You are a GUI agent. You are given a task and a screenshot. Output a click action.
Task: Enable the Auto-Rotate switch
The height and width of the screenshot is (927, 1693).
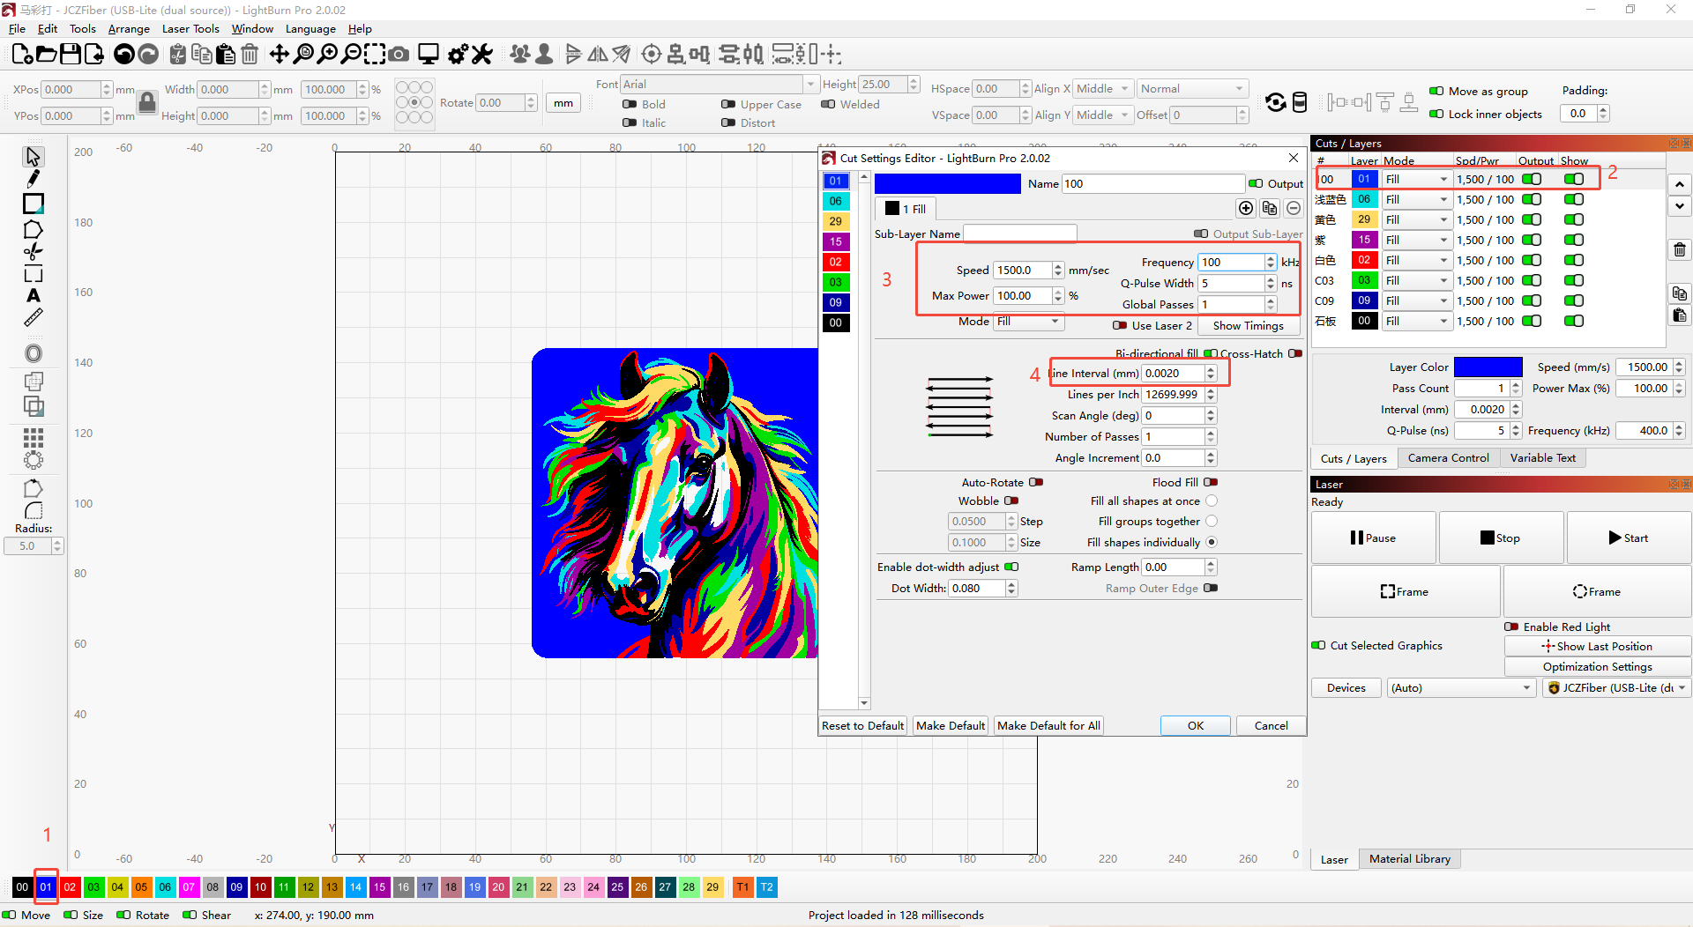pyautogui.click(x=1036, y=482)
